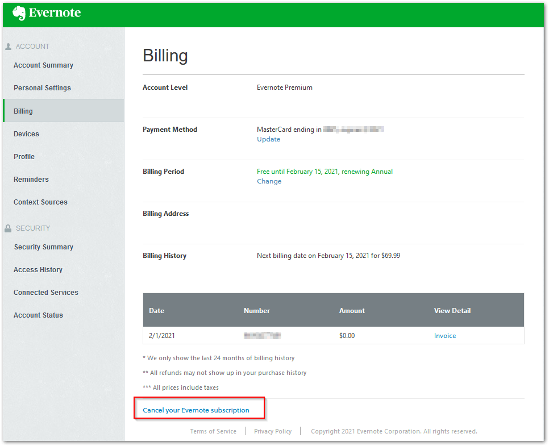
Task: Click Update under Payment Method
Action: 268,139
